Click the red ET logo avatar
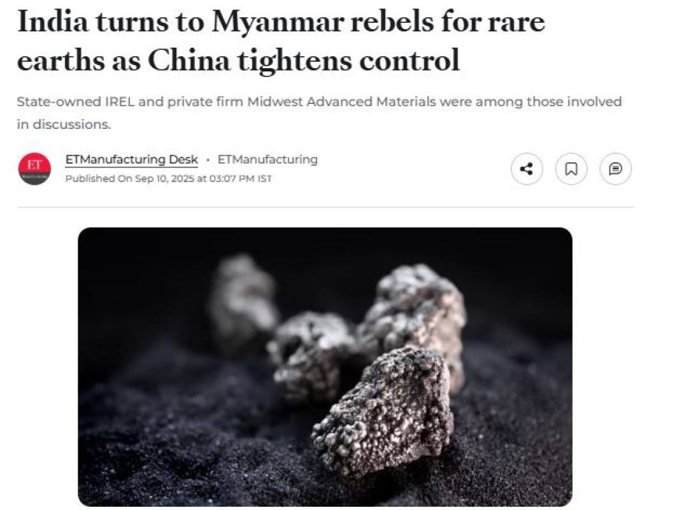698x510 pixels. tap(34, 169)
